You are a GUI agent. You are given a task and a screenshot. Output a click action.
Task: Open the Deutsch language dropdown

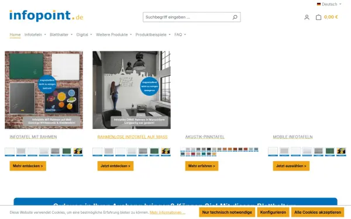(x=329, y=4)
